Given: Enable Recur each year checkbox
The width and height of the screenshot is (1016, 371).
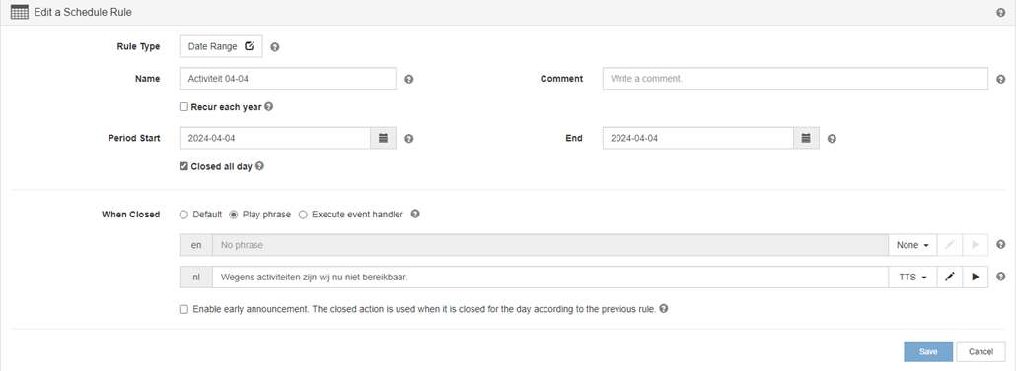Looking at the screenshot, I should pyautogui.click(x=184, y=107).
